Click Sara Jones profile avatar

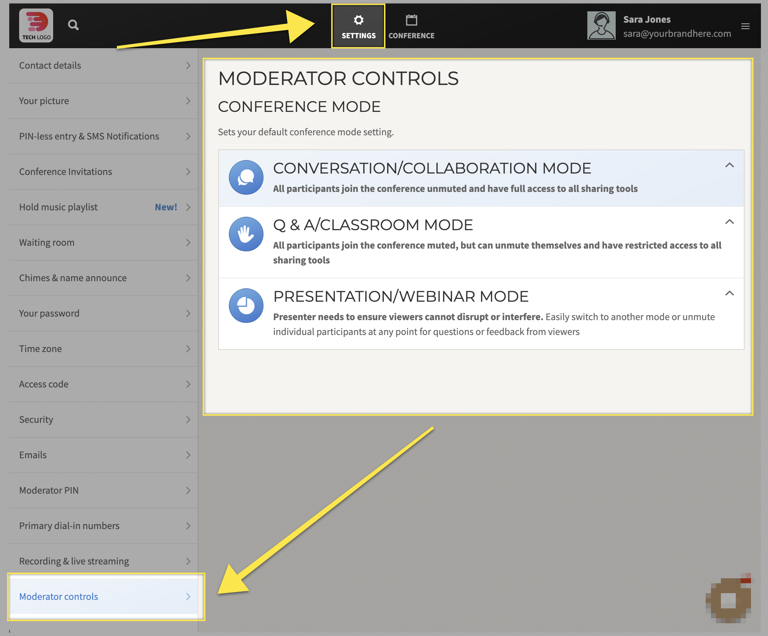[601, 25]
